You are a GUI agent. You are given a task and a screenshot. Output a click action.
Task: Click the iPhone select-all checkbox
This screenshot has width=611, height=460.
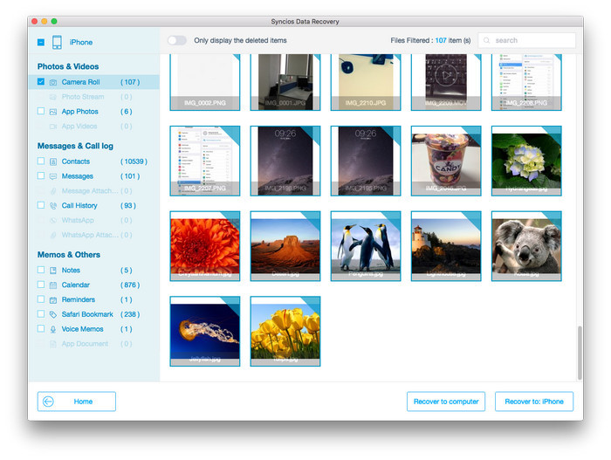(41, 42)
